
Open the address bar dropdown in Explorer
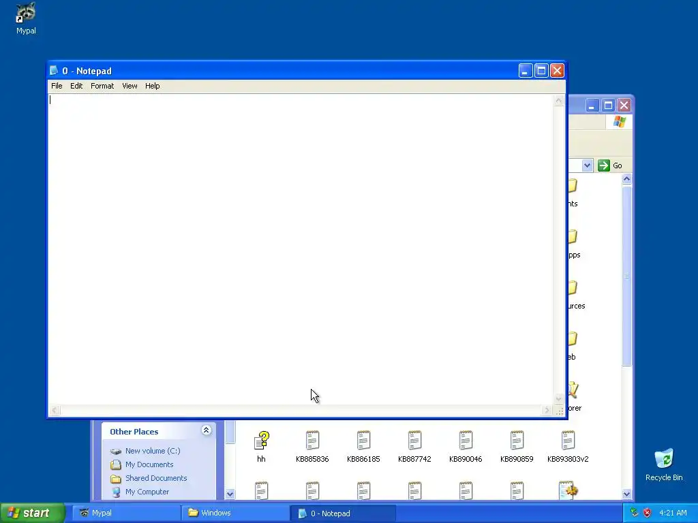coord(587,165)
